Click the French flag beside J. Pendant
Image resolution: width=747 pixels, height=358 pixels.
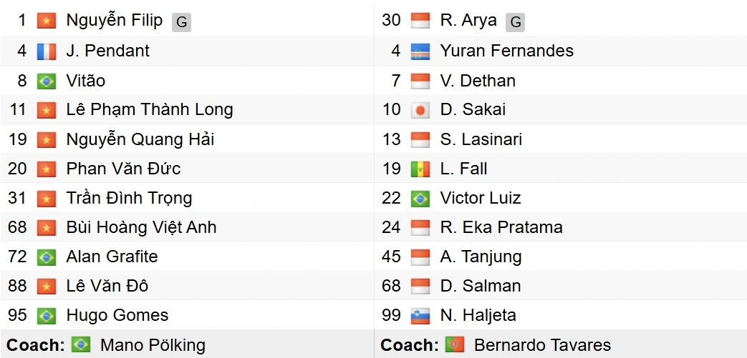pos(47,51)
